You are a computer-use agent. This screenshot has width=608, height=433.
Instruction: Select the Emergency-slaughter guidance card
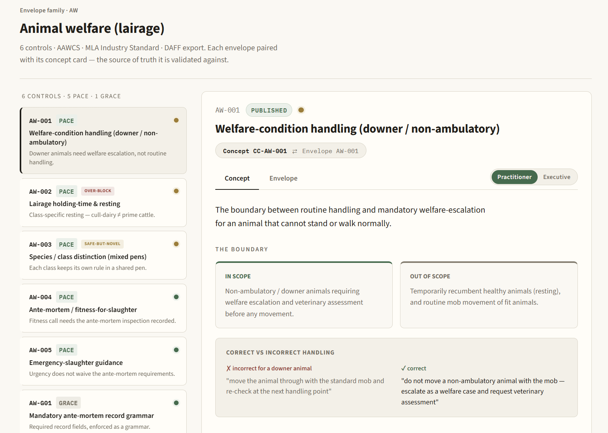[103, 361]
